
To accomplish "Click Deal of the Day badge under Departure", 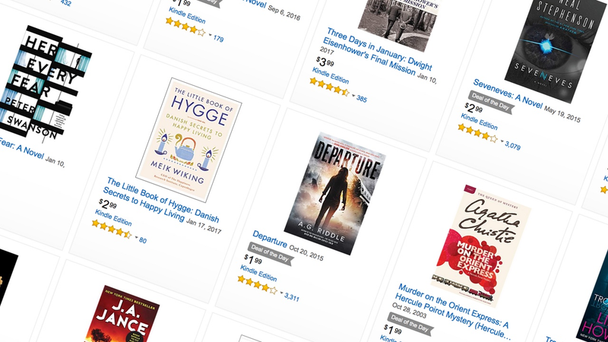I will click(x=270, y=254).
